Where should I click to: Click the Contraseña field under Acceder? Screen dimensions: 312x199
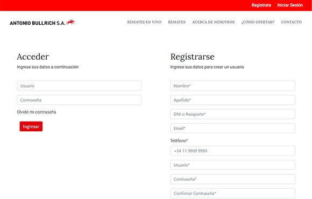point(79,100)
